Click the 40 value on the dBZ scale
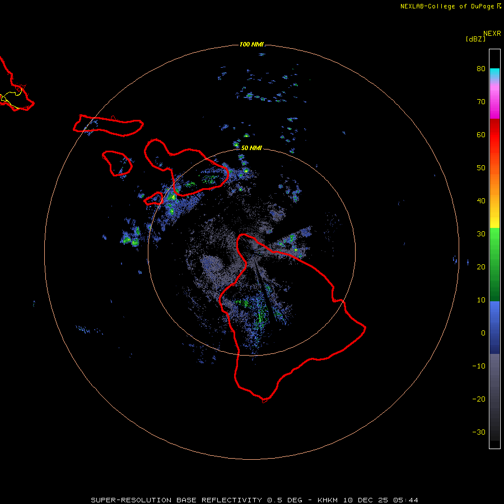This screenshot has height=504, width=504. 481,201
